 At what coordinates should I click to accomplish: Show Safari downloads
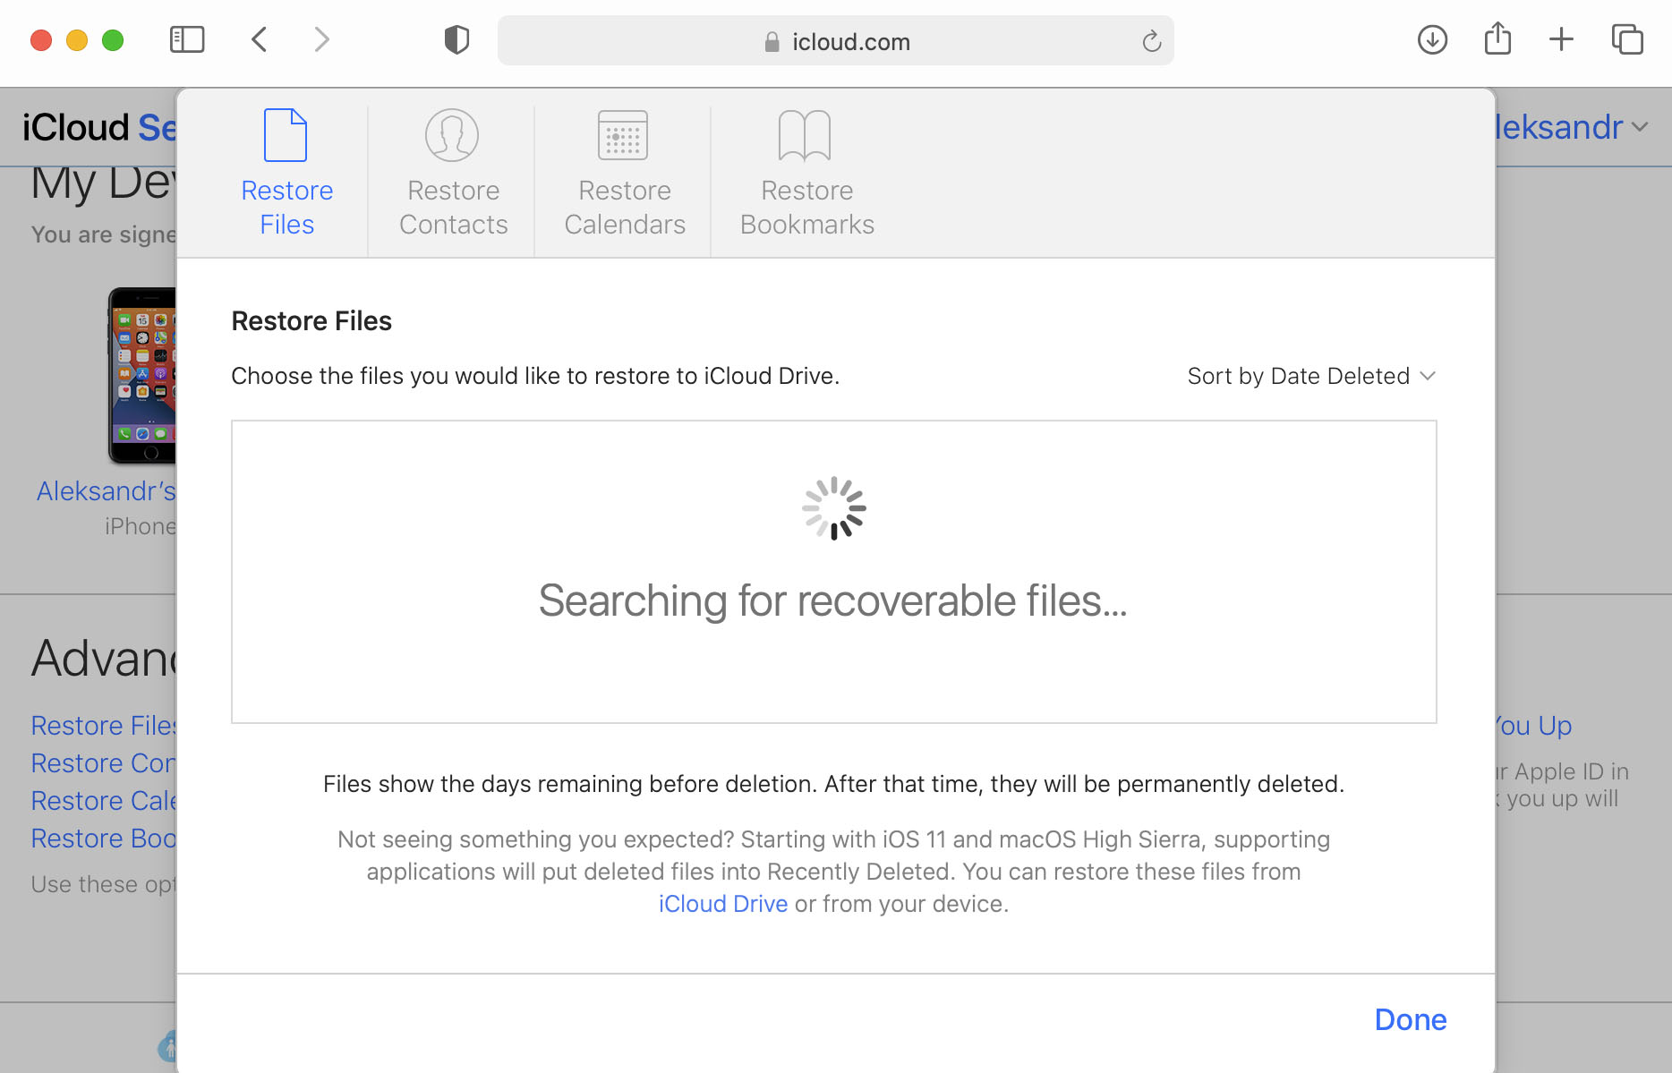click(1432, 39)
